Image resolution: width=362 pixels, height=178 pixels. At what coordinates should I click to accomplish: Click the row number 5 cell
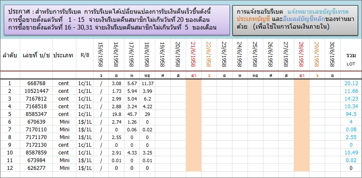[10, 114]
